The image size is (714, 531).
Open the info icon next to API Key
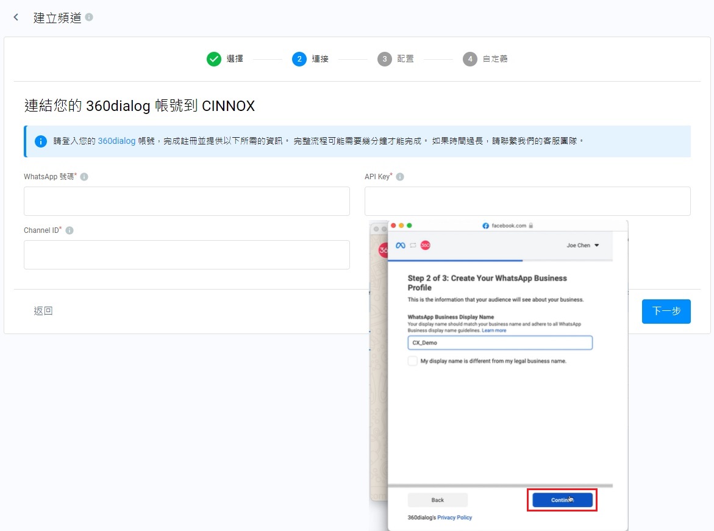[x=400, y=177]
